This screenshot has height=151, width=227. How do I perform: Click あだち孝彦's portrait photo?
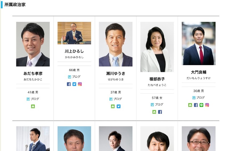[x=33, y=44]
